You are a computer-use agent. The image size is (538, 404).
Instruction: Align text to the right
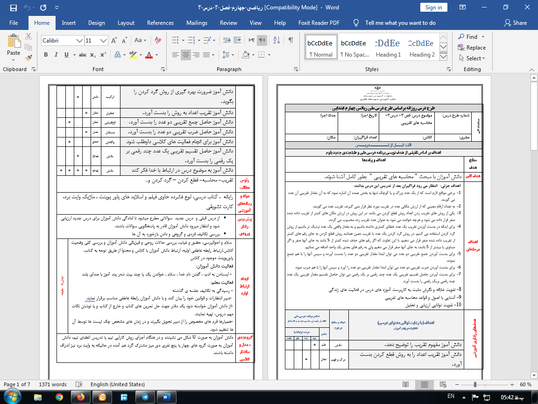coord(196,55)
